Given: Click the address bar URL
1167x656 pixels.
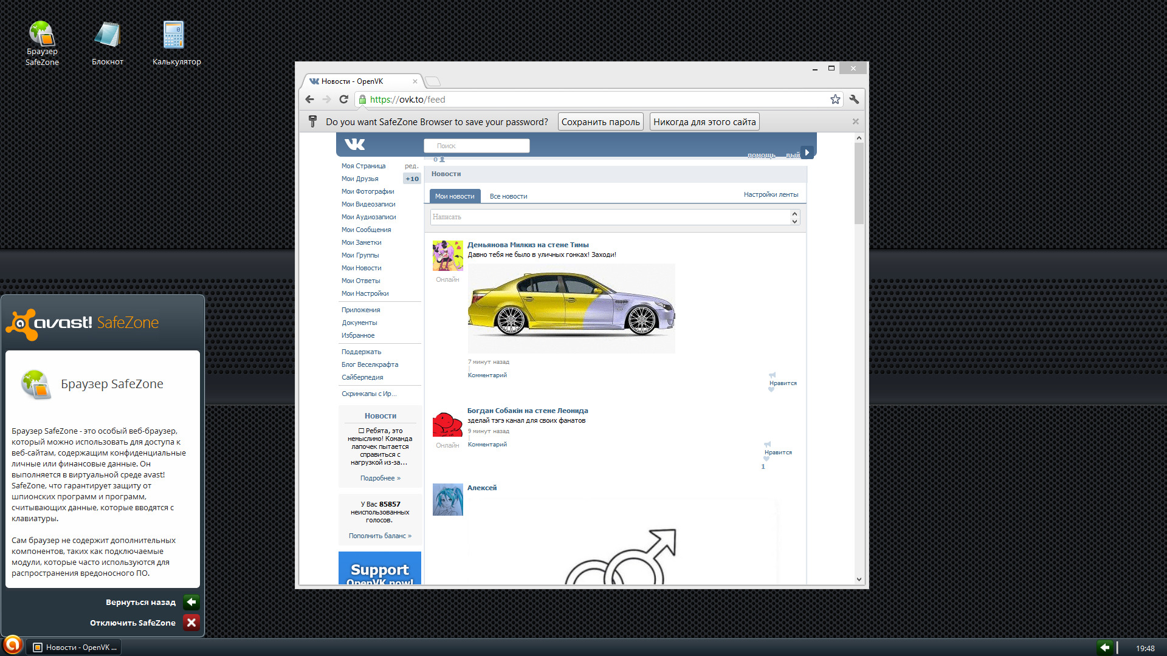Looking at the screenshot, I should click(407, 100).
